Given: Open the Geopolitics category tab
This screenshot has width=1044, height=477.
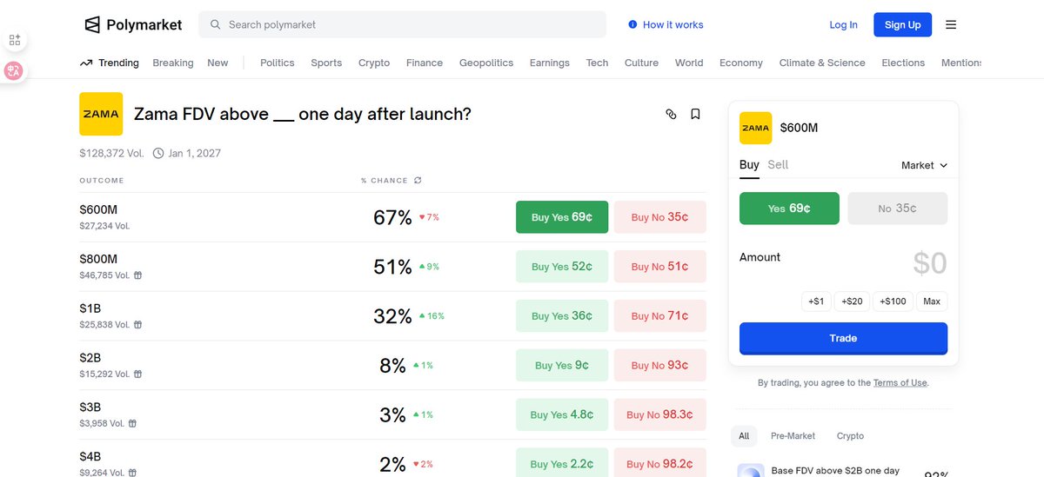Looking at the screenshot, I should pos(486,63).
